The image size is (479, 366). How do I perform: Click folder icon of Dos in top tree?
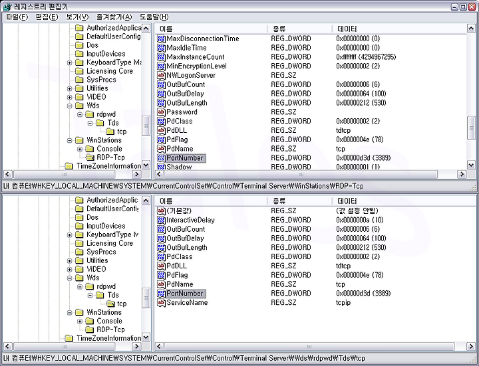click(79, 45)
